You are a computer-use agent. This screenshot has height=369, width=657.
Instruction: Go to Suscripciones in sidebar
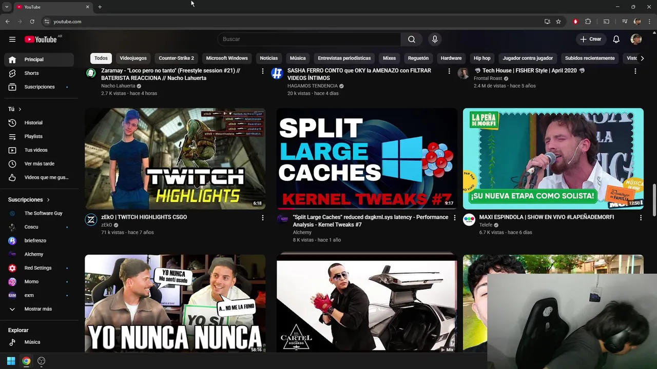(x=38, y=87)
